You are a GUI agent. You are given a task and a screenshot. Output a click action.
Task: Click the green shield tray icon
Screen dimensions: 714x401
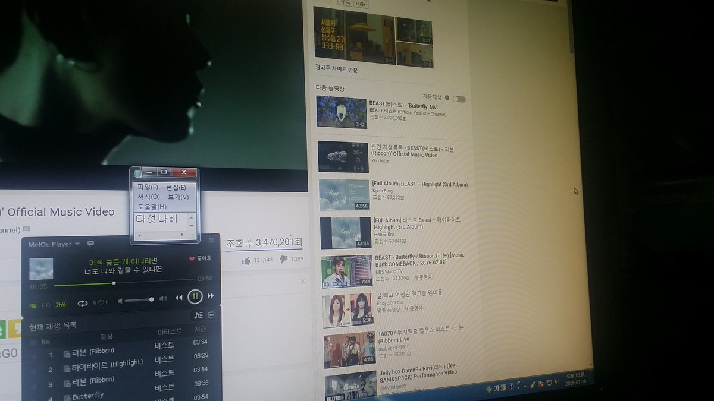(488, 389)
